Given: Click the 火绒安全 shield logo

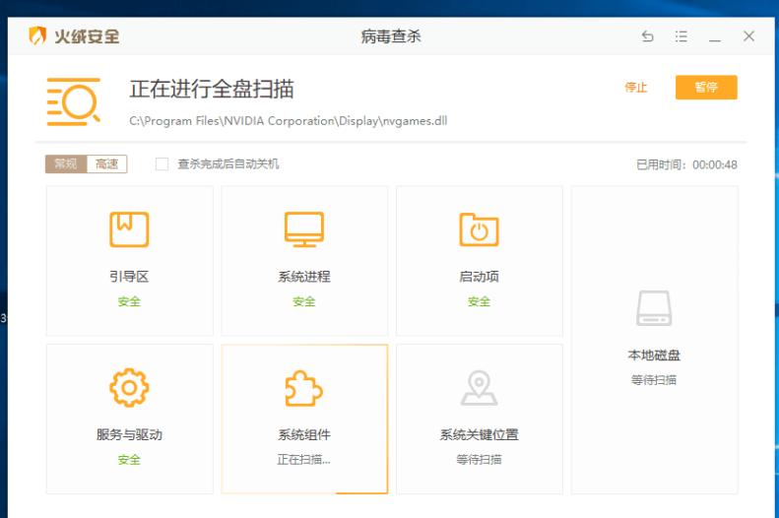Looking at the screenshot, I should coord(37,36).
